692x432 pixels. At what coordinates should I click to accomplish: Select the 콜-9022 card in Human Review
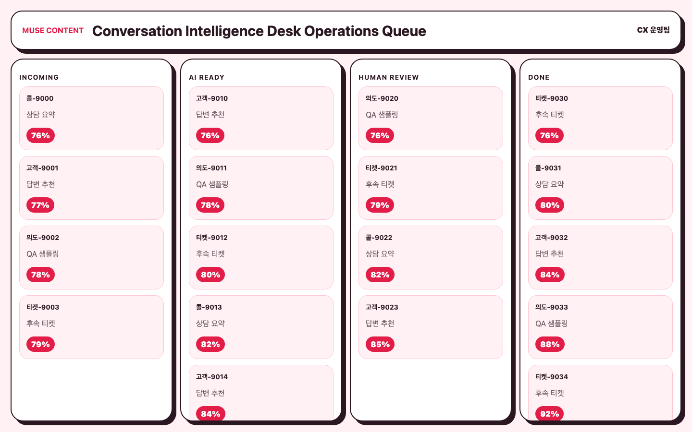431,257
